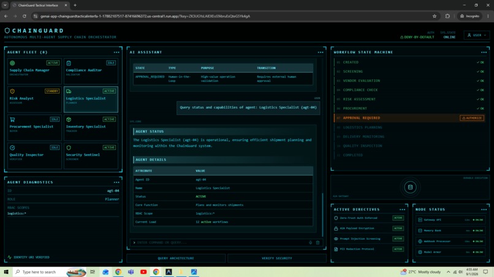Viewport: 494px width, 277px height.
Task: Click the logistics:* RBAC scope text in diagnostics
Action: coord(17,213)
